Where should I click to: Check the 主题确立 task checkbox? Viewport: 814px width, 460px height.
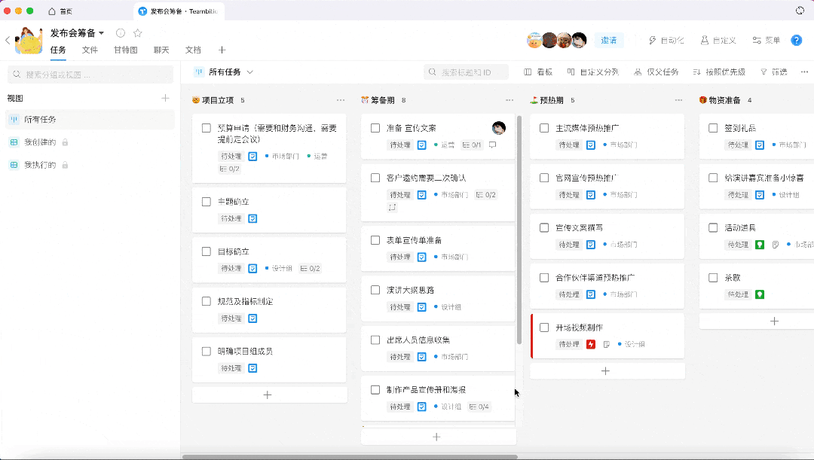click(x=206, y=202)
